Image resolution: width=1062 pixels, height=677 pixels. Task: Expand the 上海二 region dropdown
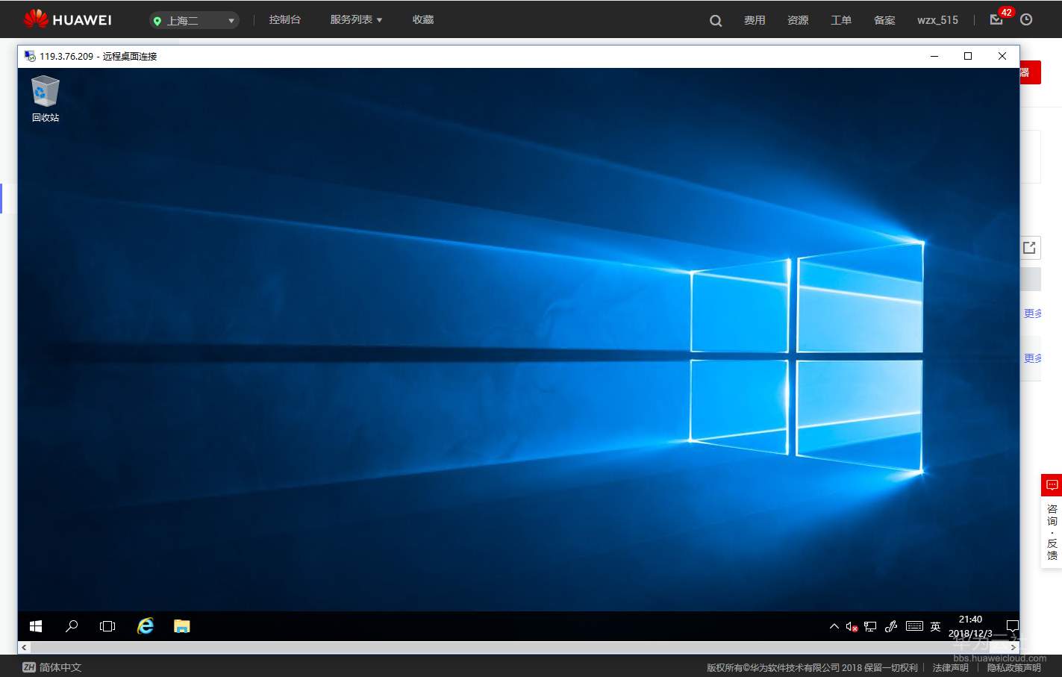pos(194,21)
